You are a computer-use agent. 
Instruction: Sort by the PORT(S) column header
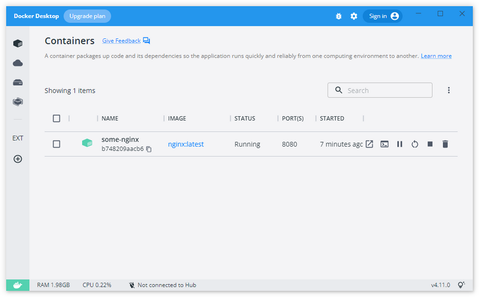tap(293, 119)
